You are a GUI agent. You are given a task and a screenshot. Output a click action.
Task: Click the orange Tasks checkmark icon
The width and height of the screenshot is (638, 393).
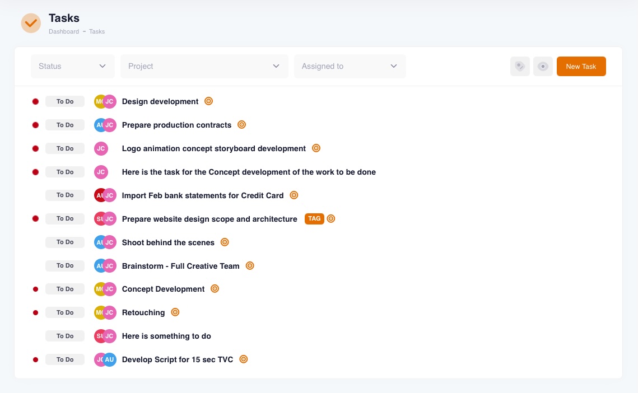pos(31,23)
